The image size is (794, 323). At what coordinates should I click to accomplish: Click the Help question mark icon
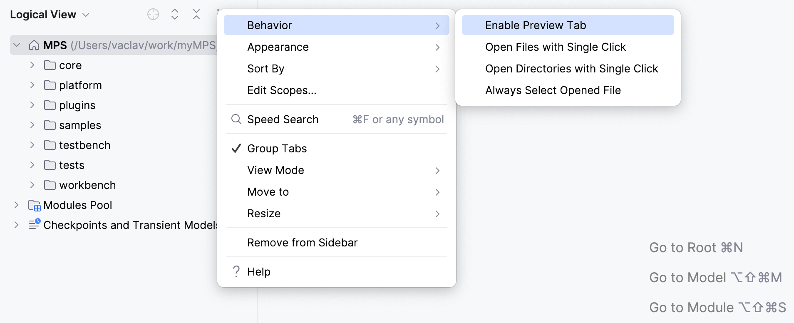coord(236,272)
